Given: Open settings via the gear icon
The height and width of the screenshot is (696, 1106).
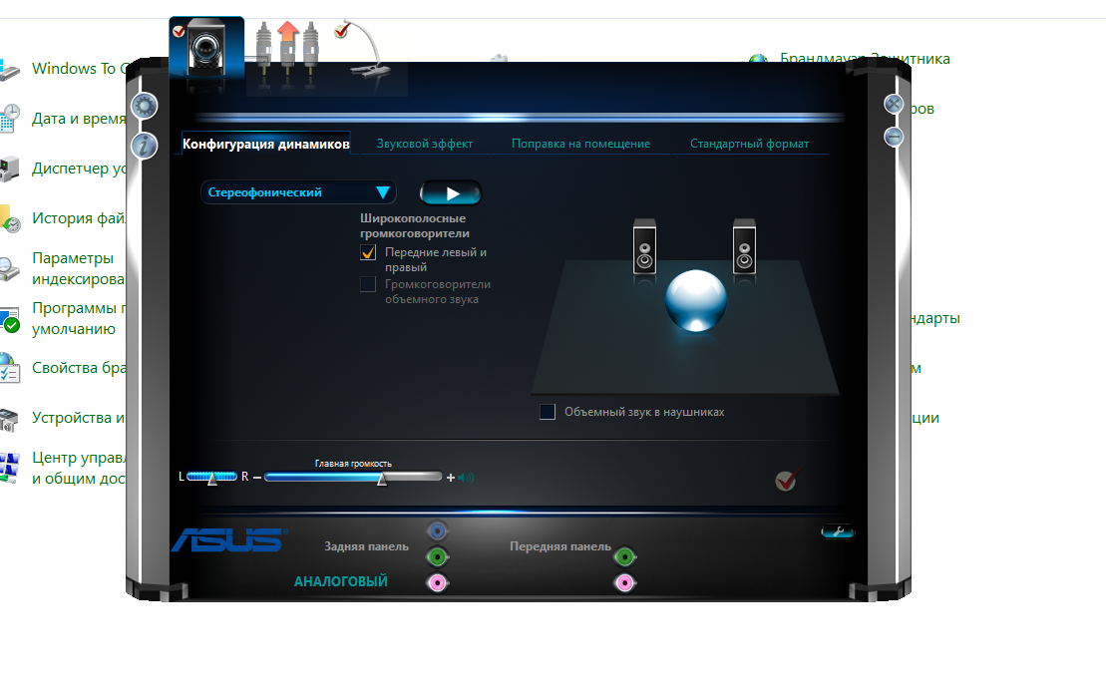Looking at the screenshot, I should [x=145, y=107].
